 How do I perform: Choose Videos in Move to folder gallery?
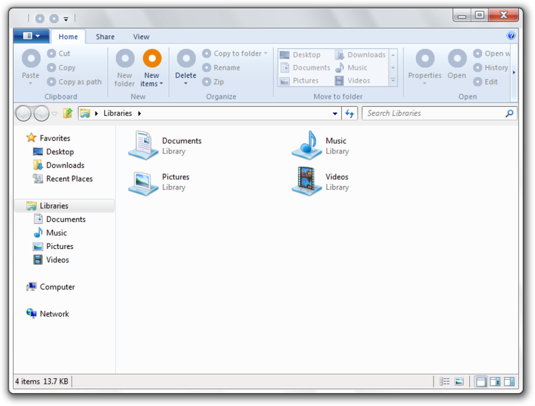352,81
